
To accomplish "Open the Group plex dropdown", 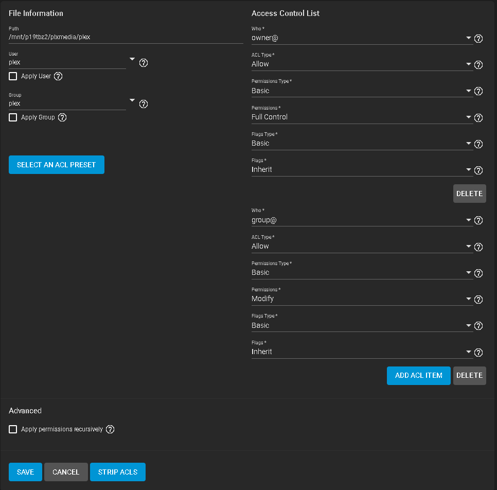I will point(132,100).
